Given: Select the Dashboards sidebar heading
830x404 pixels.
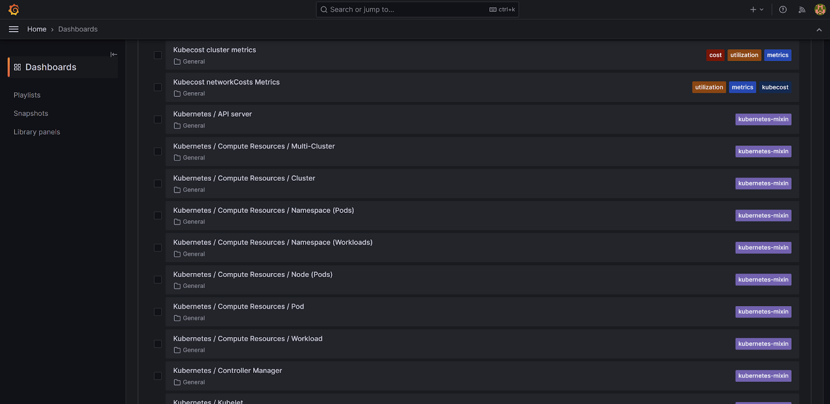Looking at the screenshot, I should pyautogui.click(x=51, y=67).
